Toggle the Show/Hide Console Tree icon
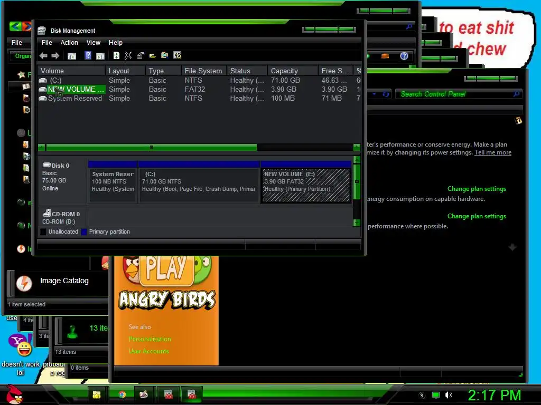 click(x=72, y=56)
